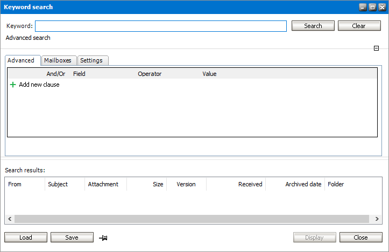Click the Load button
Image resolution: width=389 pixels, height=252 pixels.
click(x=26, y=237)
